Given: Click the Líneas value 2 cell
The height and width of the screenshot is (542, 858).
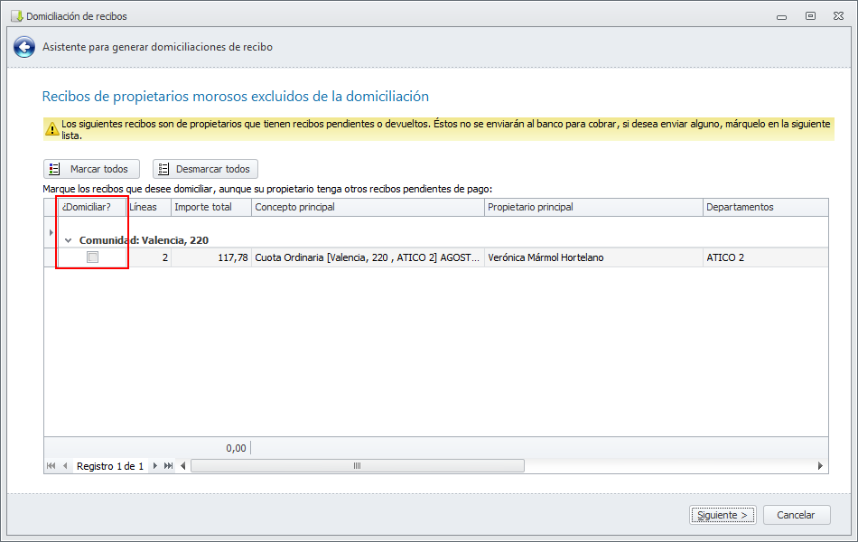Looking at the screenshot, I should click(149, 257).
